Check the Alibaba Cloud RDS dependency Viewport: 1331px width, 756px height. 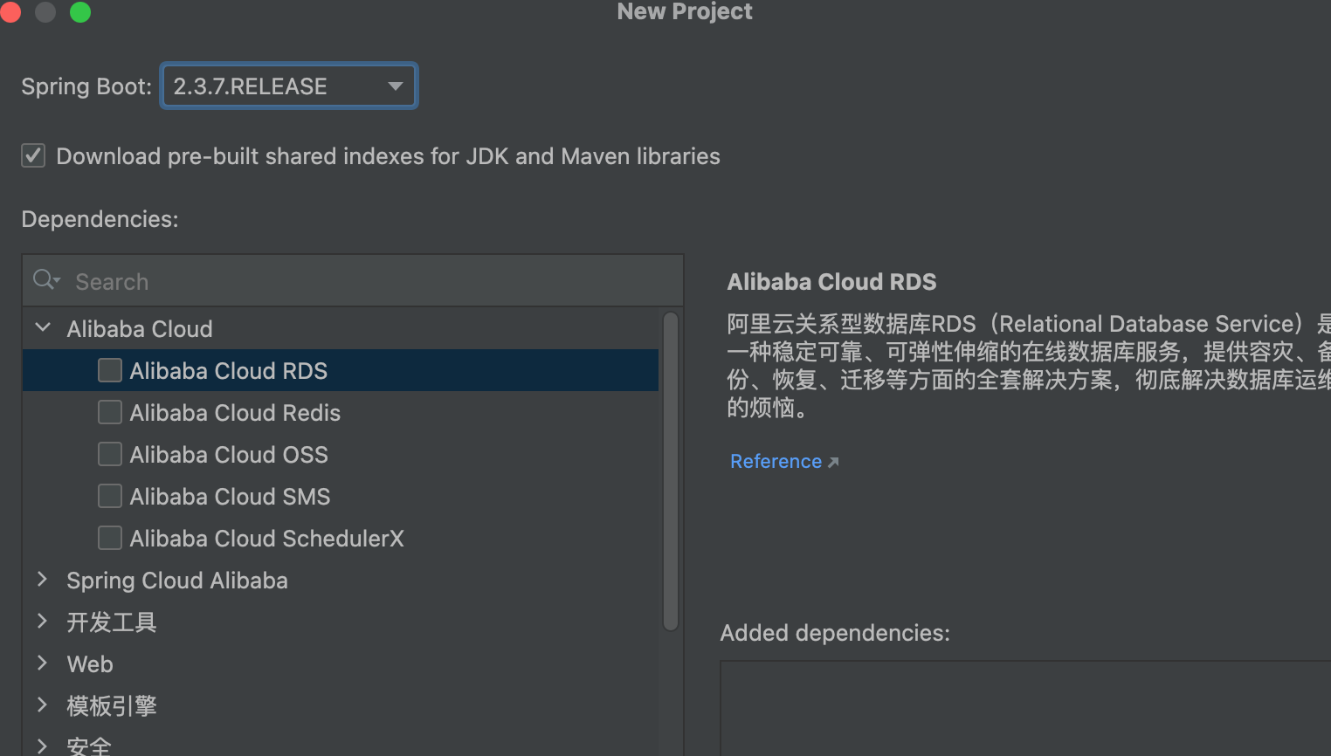tap(109, 370)
